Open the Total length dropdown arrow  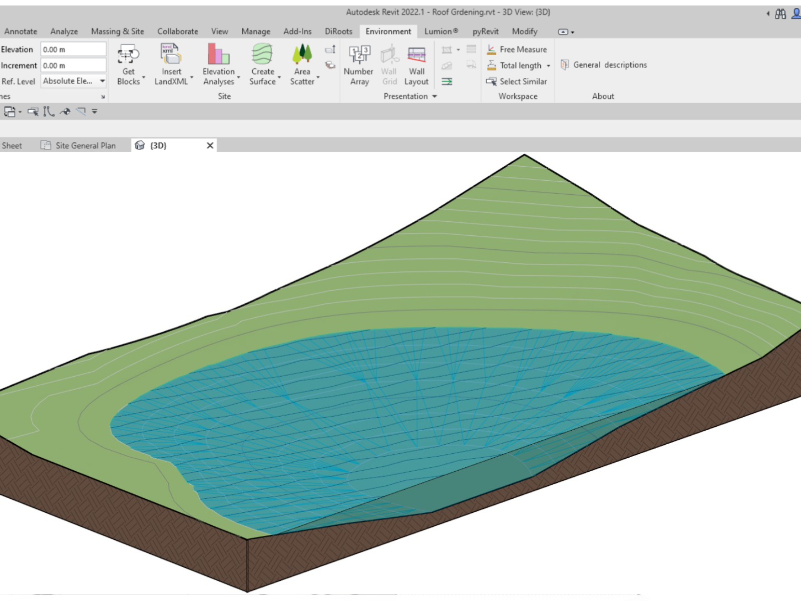coord(549,66)
